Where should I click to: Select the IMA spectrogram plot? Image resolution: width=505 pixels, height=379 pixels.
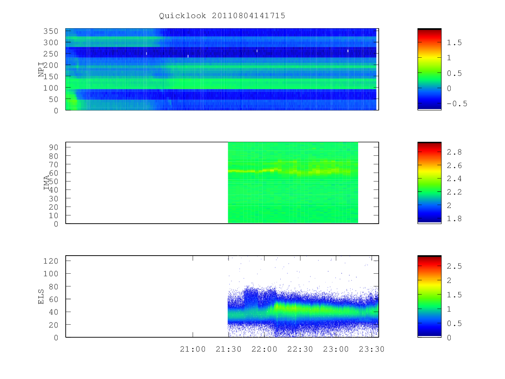pyautogui.click(x=222, y=183)
